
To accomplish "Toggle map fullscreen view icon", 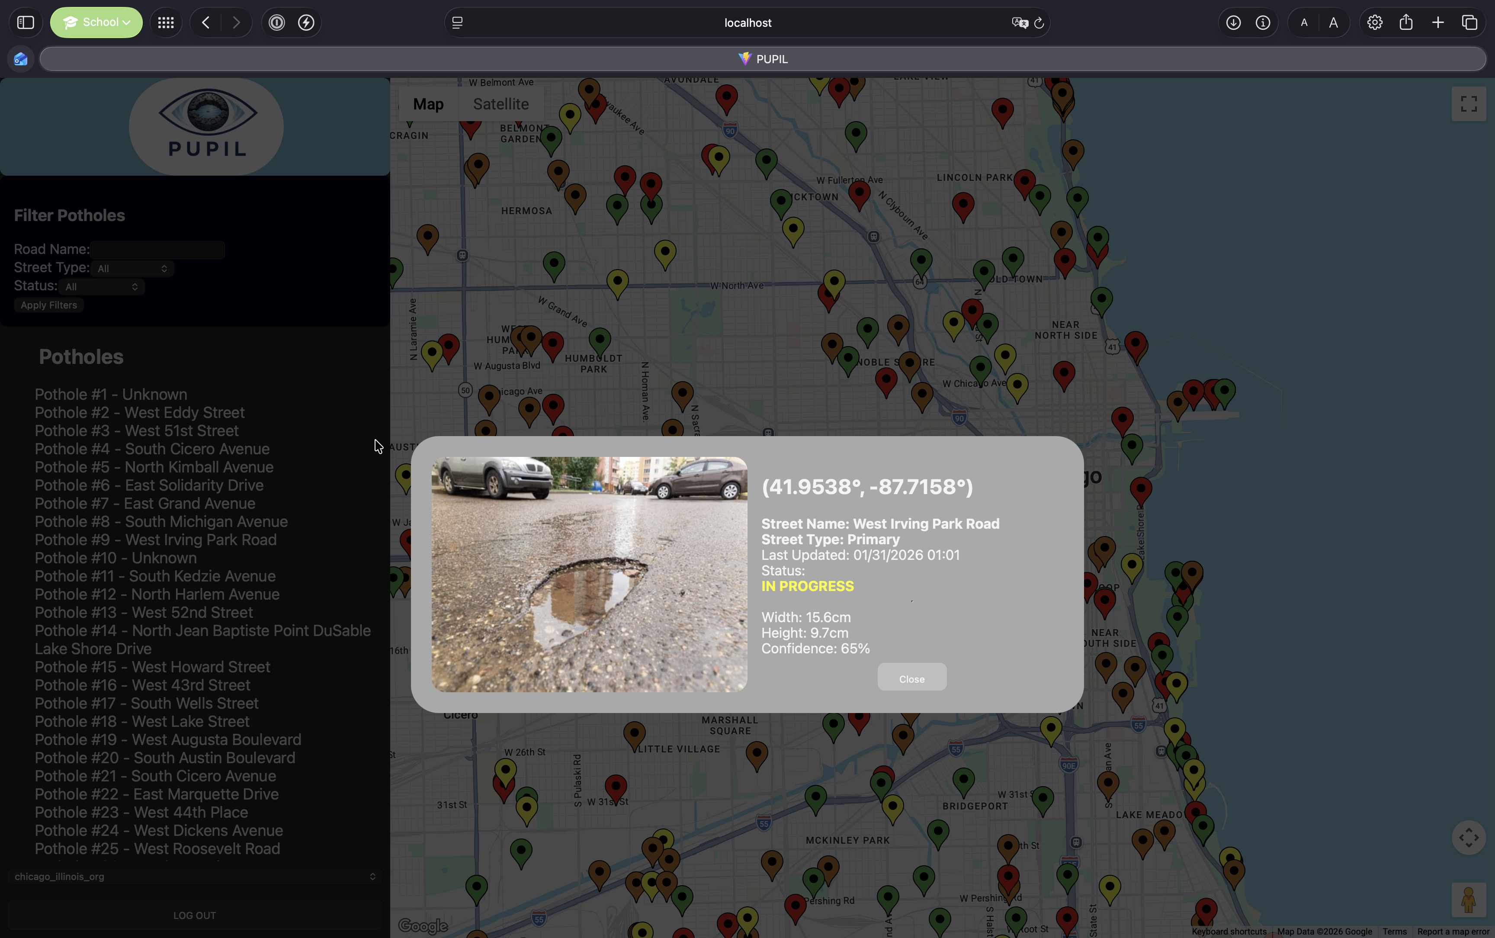I will (x=1468, y=103).
